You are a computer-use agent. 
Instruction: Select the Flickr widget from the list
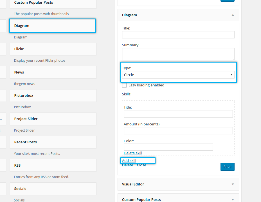[53, 49]
